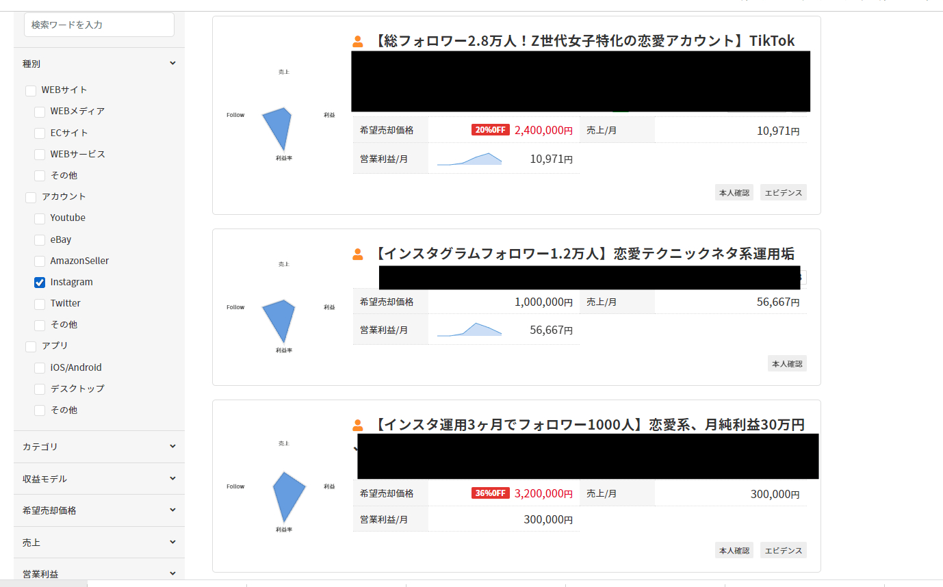Click the profit sparkline in the TikTok listing
Image resolution: width=943 pixels, height=587 pixels.
coord(469,159)
